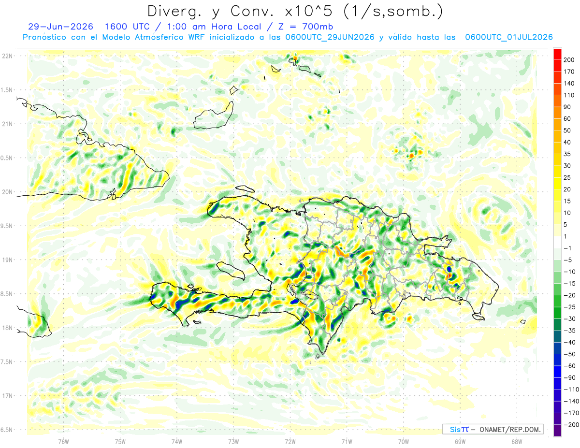Click the positive '60' color scale value

567,119
